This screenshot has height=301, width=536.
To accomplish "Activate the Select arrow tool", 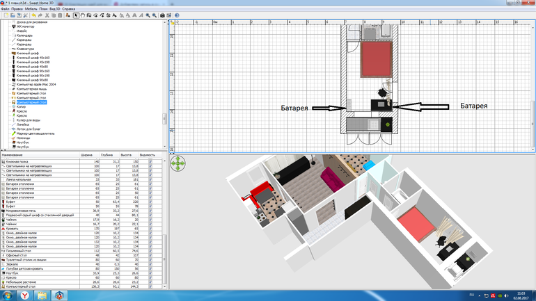I will click(76, 15).
